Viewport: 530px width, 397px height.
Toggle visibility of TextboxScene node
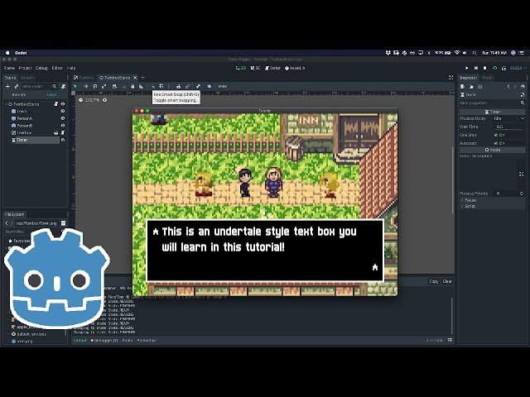pyautogui.click(x=63, y=104)
